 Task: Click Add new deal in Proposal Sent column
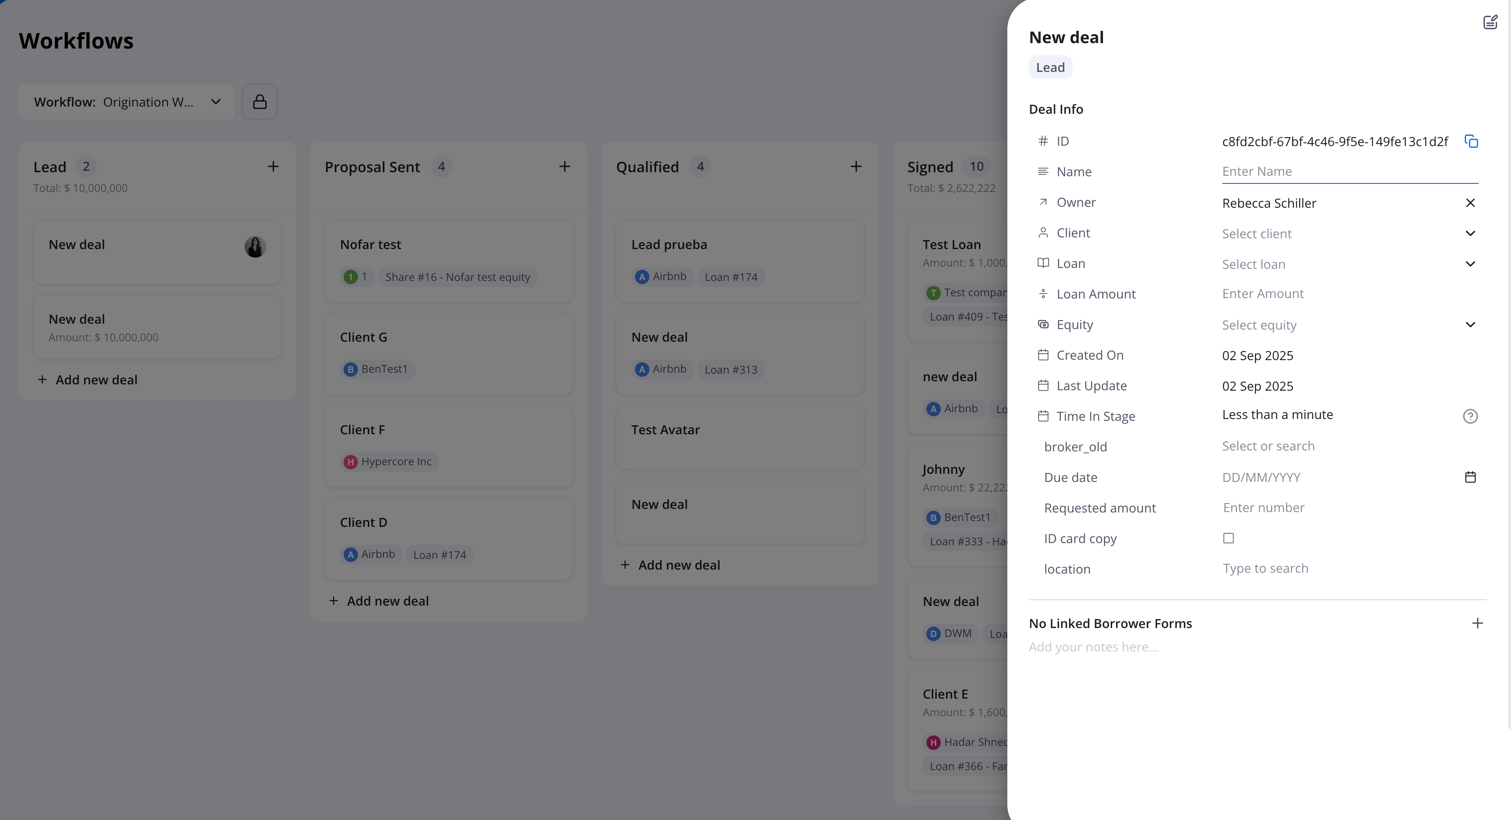pyautogui.click(x=379, y=601)
